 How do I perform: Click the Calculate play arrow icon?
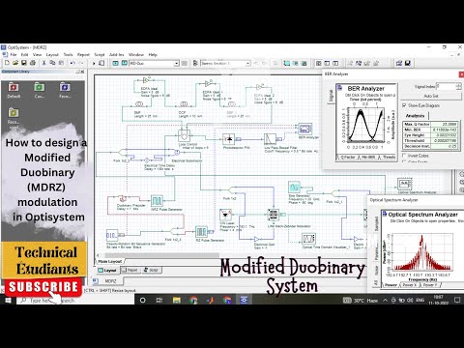(x=94, y=64)
